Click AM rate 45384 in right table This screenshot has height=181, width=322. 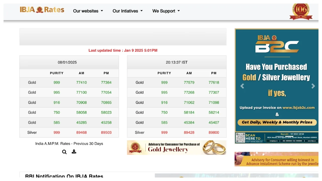[x=189, y=123]
